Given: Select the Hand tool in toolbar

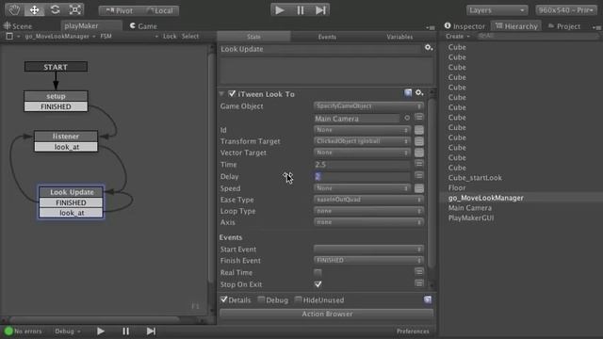Looking at the screenshot, I should pyautogui.click(x=14, y=9).
